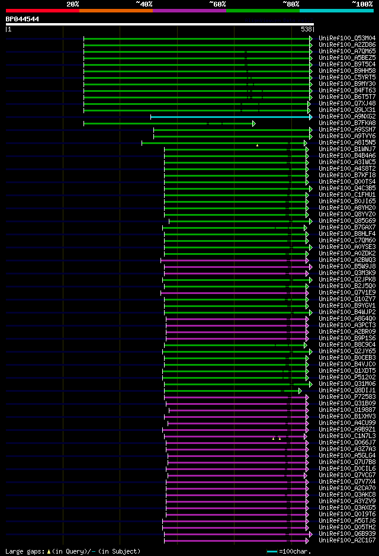Click the query end position '538'
Screen dimensions: 379x556
click(306, 30)
